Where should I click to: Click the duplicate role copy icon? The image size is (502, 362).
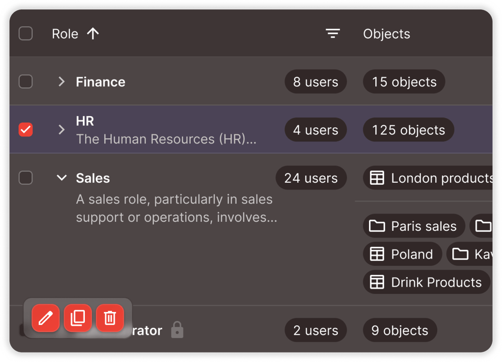[x=78, y=318]
